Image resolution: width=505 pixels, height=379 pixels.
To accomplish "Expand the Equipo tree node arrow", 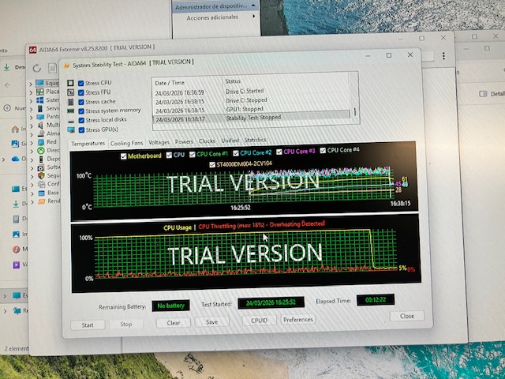I will (x=32, y=84).
